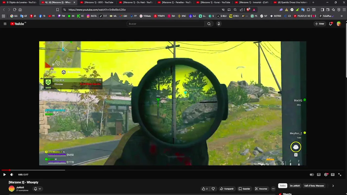Image resolution: width=347 pixels, height=195 pixels.
Task: Open the browser extensions puzzle icon
Action: point(308,10)
